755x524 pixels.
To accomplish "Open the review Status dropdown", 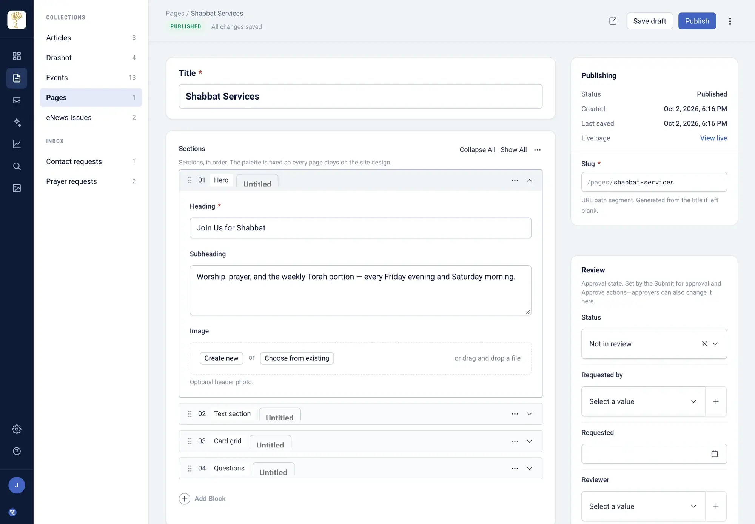I will [x=654, y=344].
